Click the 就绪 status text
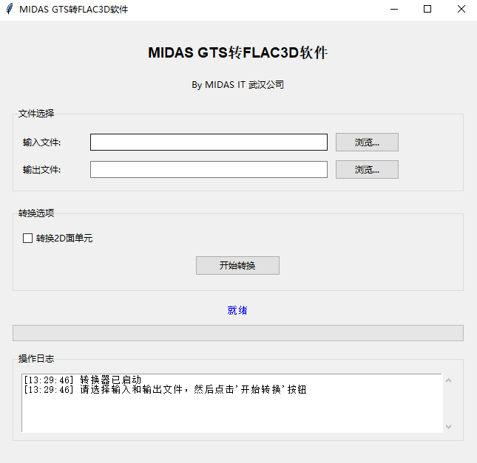477x463 pixels. [x=237, y=310]
